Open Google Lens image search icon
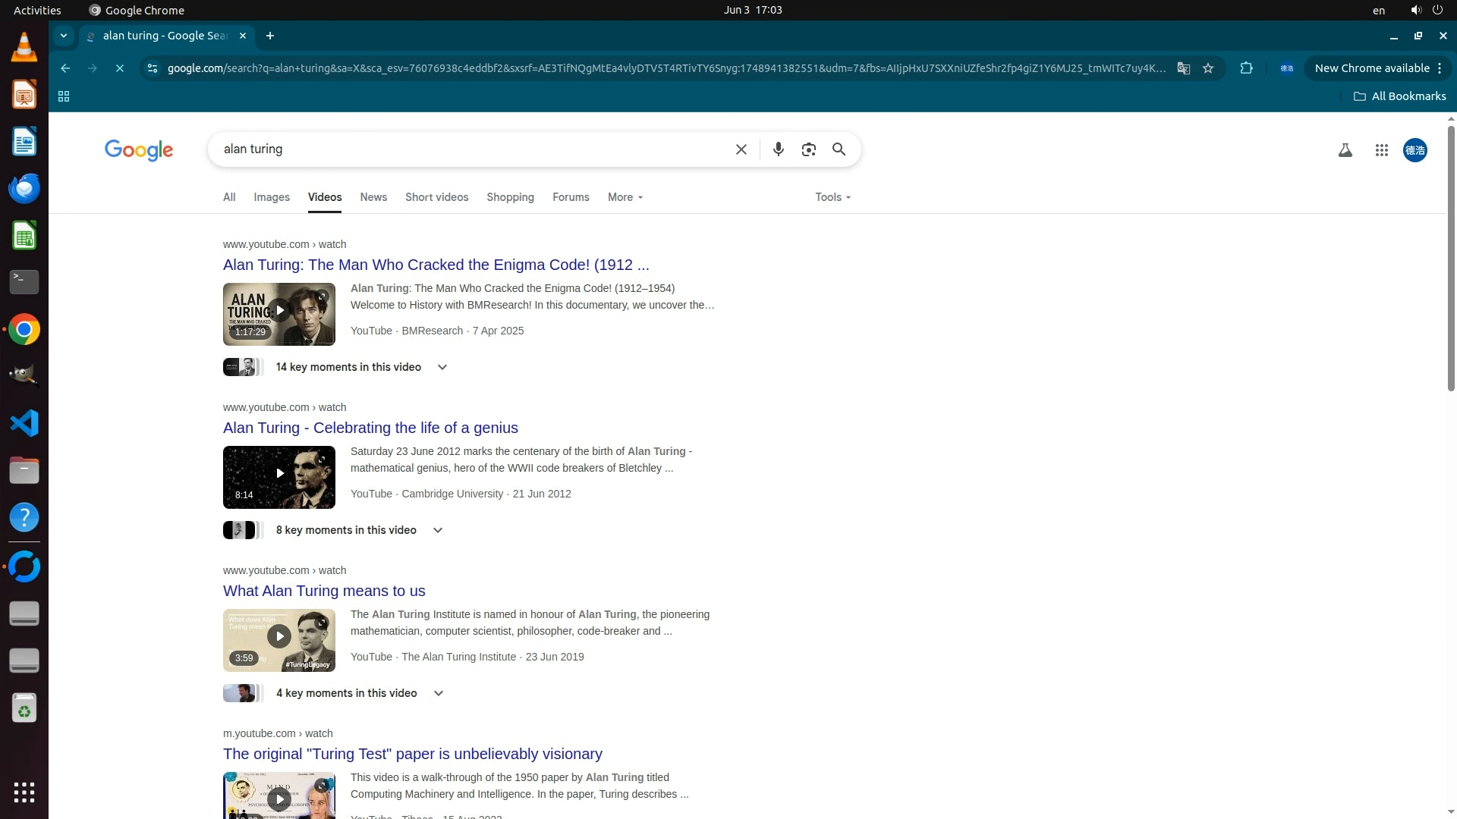 808,149
